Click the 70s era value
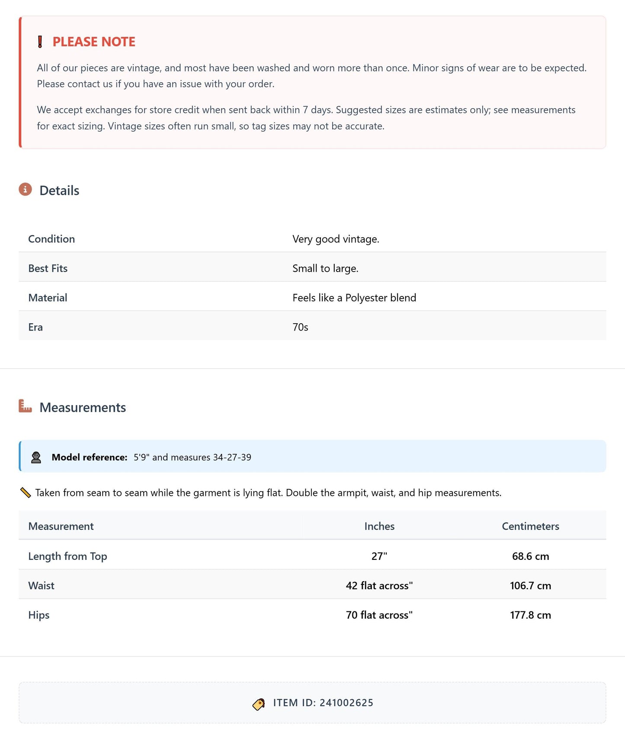The image size is (625, 739). tap(300, 327)
